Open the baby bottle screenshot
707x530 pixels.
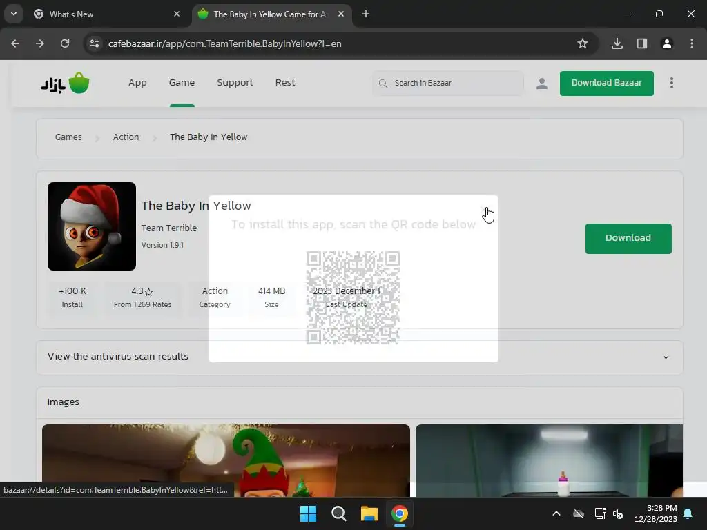tap(549, 460)
